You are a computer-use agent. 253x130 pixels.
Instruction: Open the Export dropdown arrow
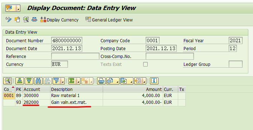click(x=131, y=81)
